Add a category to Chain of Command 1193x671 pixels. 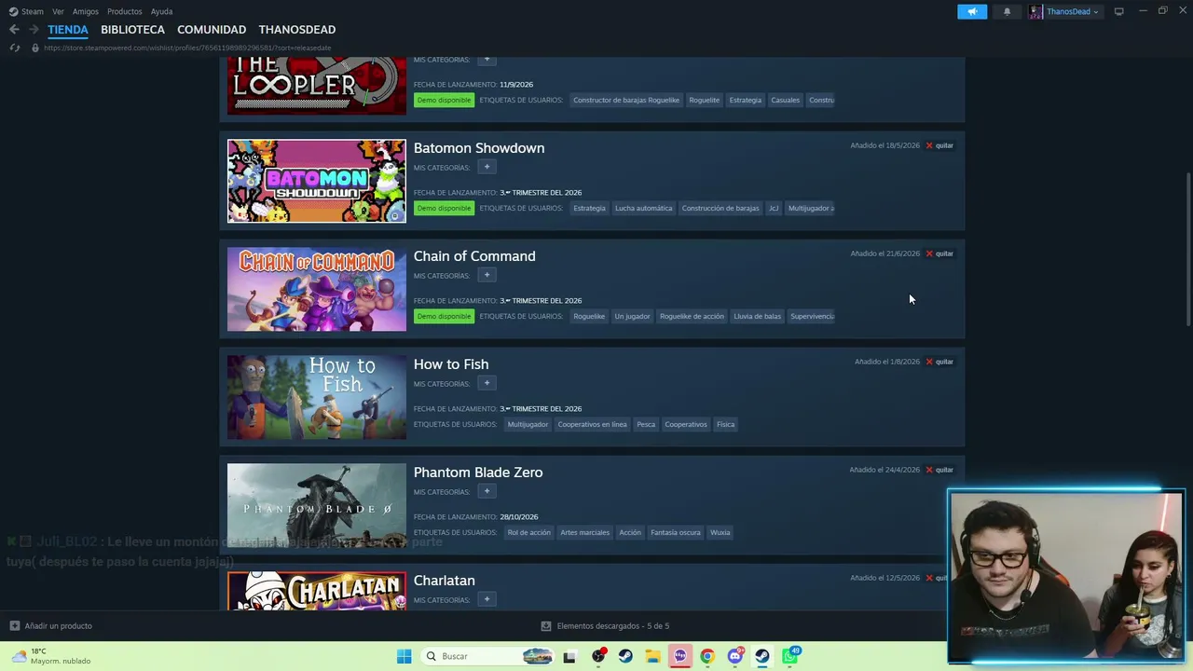[487, 275]
